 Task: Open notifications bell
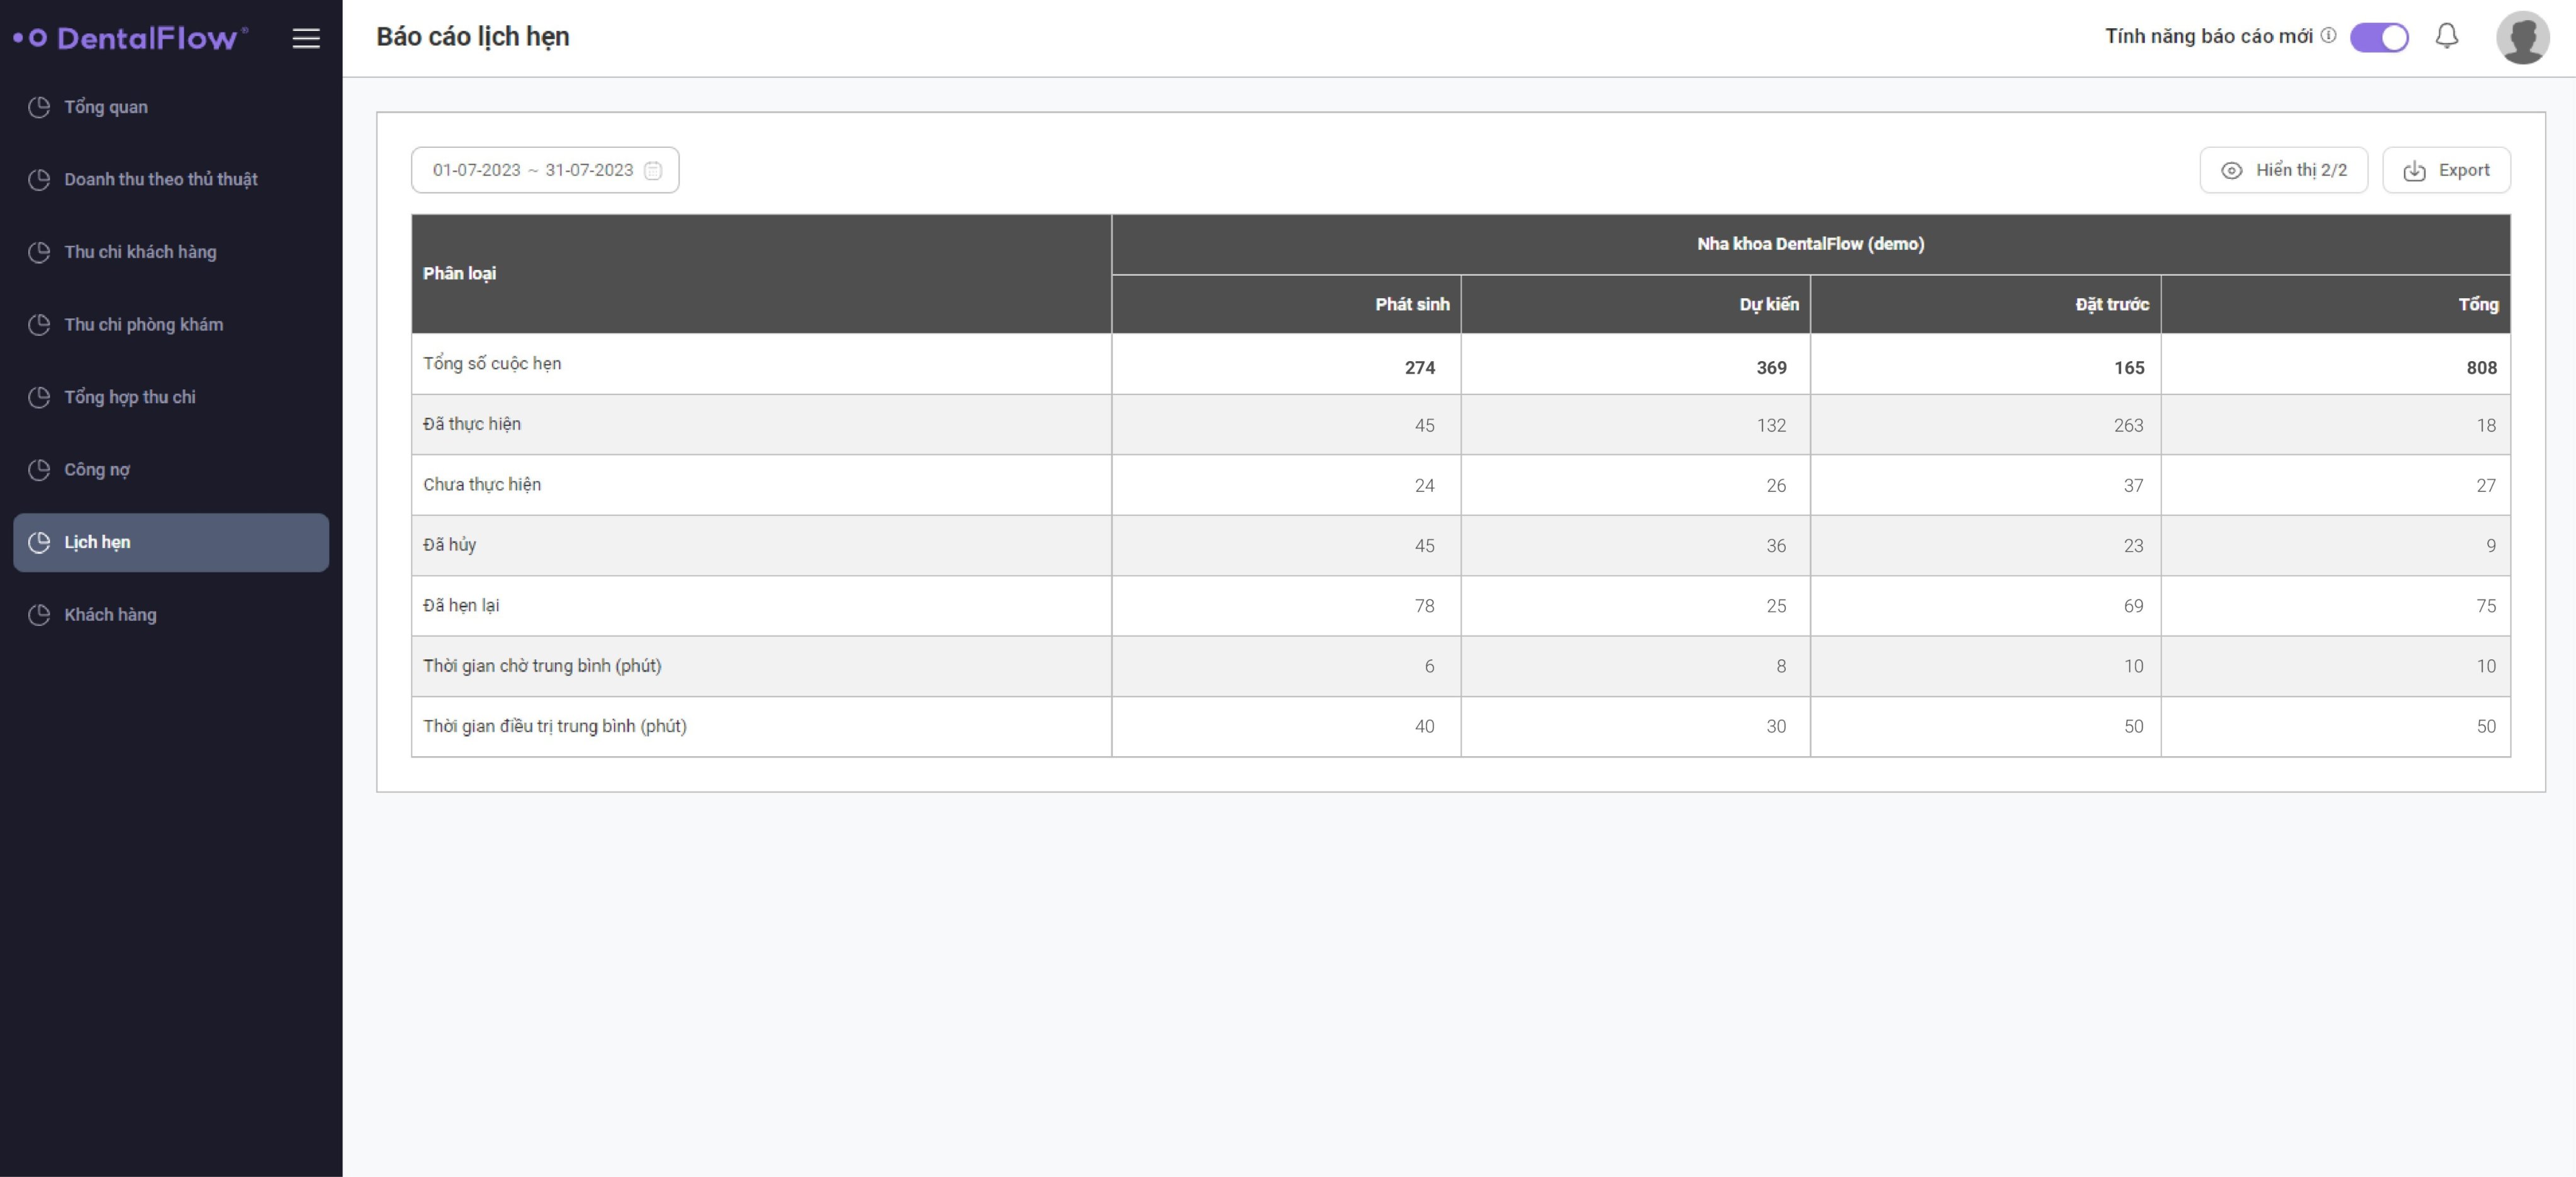coord(2446,37)
